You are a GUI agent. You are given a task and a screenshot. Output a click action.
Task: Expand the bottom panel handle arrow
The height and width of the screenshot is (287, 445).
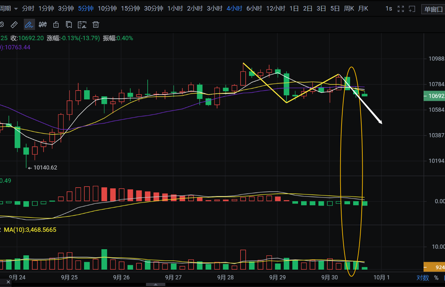point(155,284)
